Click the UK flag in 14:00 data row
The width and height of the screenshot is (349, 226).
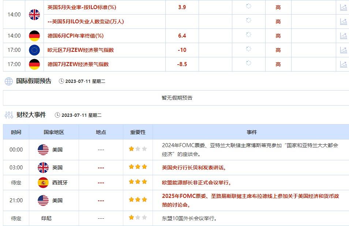pyautogui.click(x=34, y=15)
